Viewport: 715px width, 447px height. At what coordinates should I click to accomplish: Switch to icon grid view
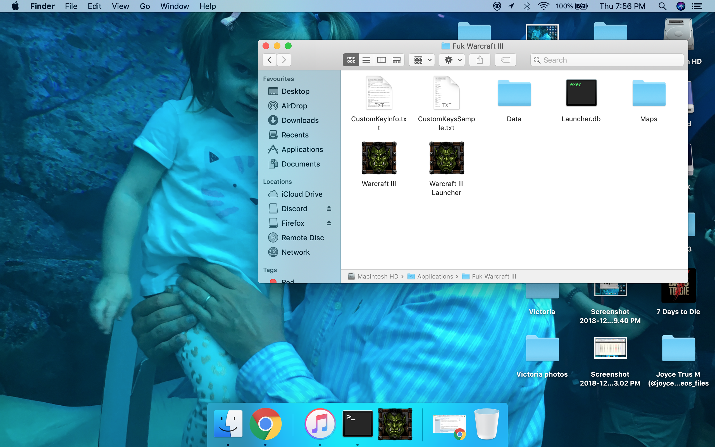[351, 60]
